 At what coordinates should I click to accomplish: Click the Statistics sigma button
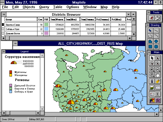(x=158, y=94)
